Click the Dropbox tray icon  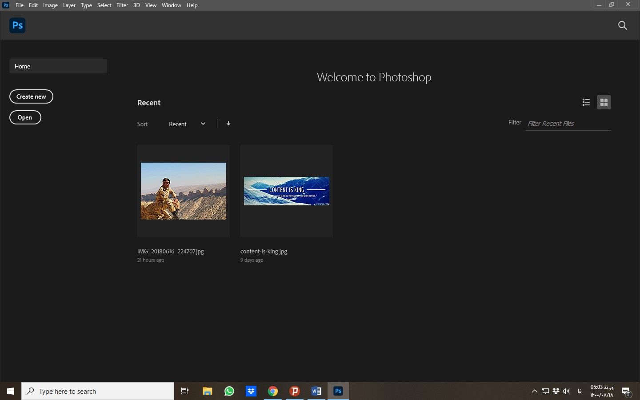tap(556, 391)
